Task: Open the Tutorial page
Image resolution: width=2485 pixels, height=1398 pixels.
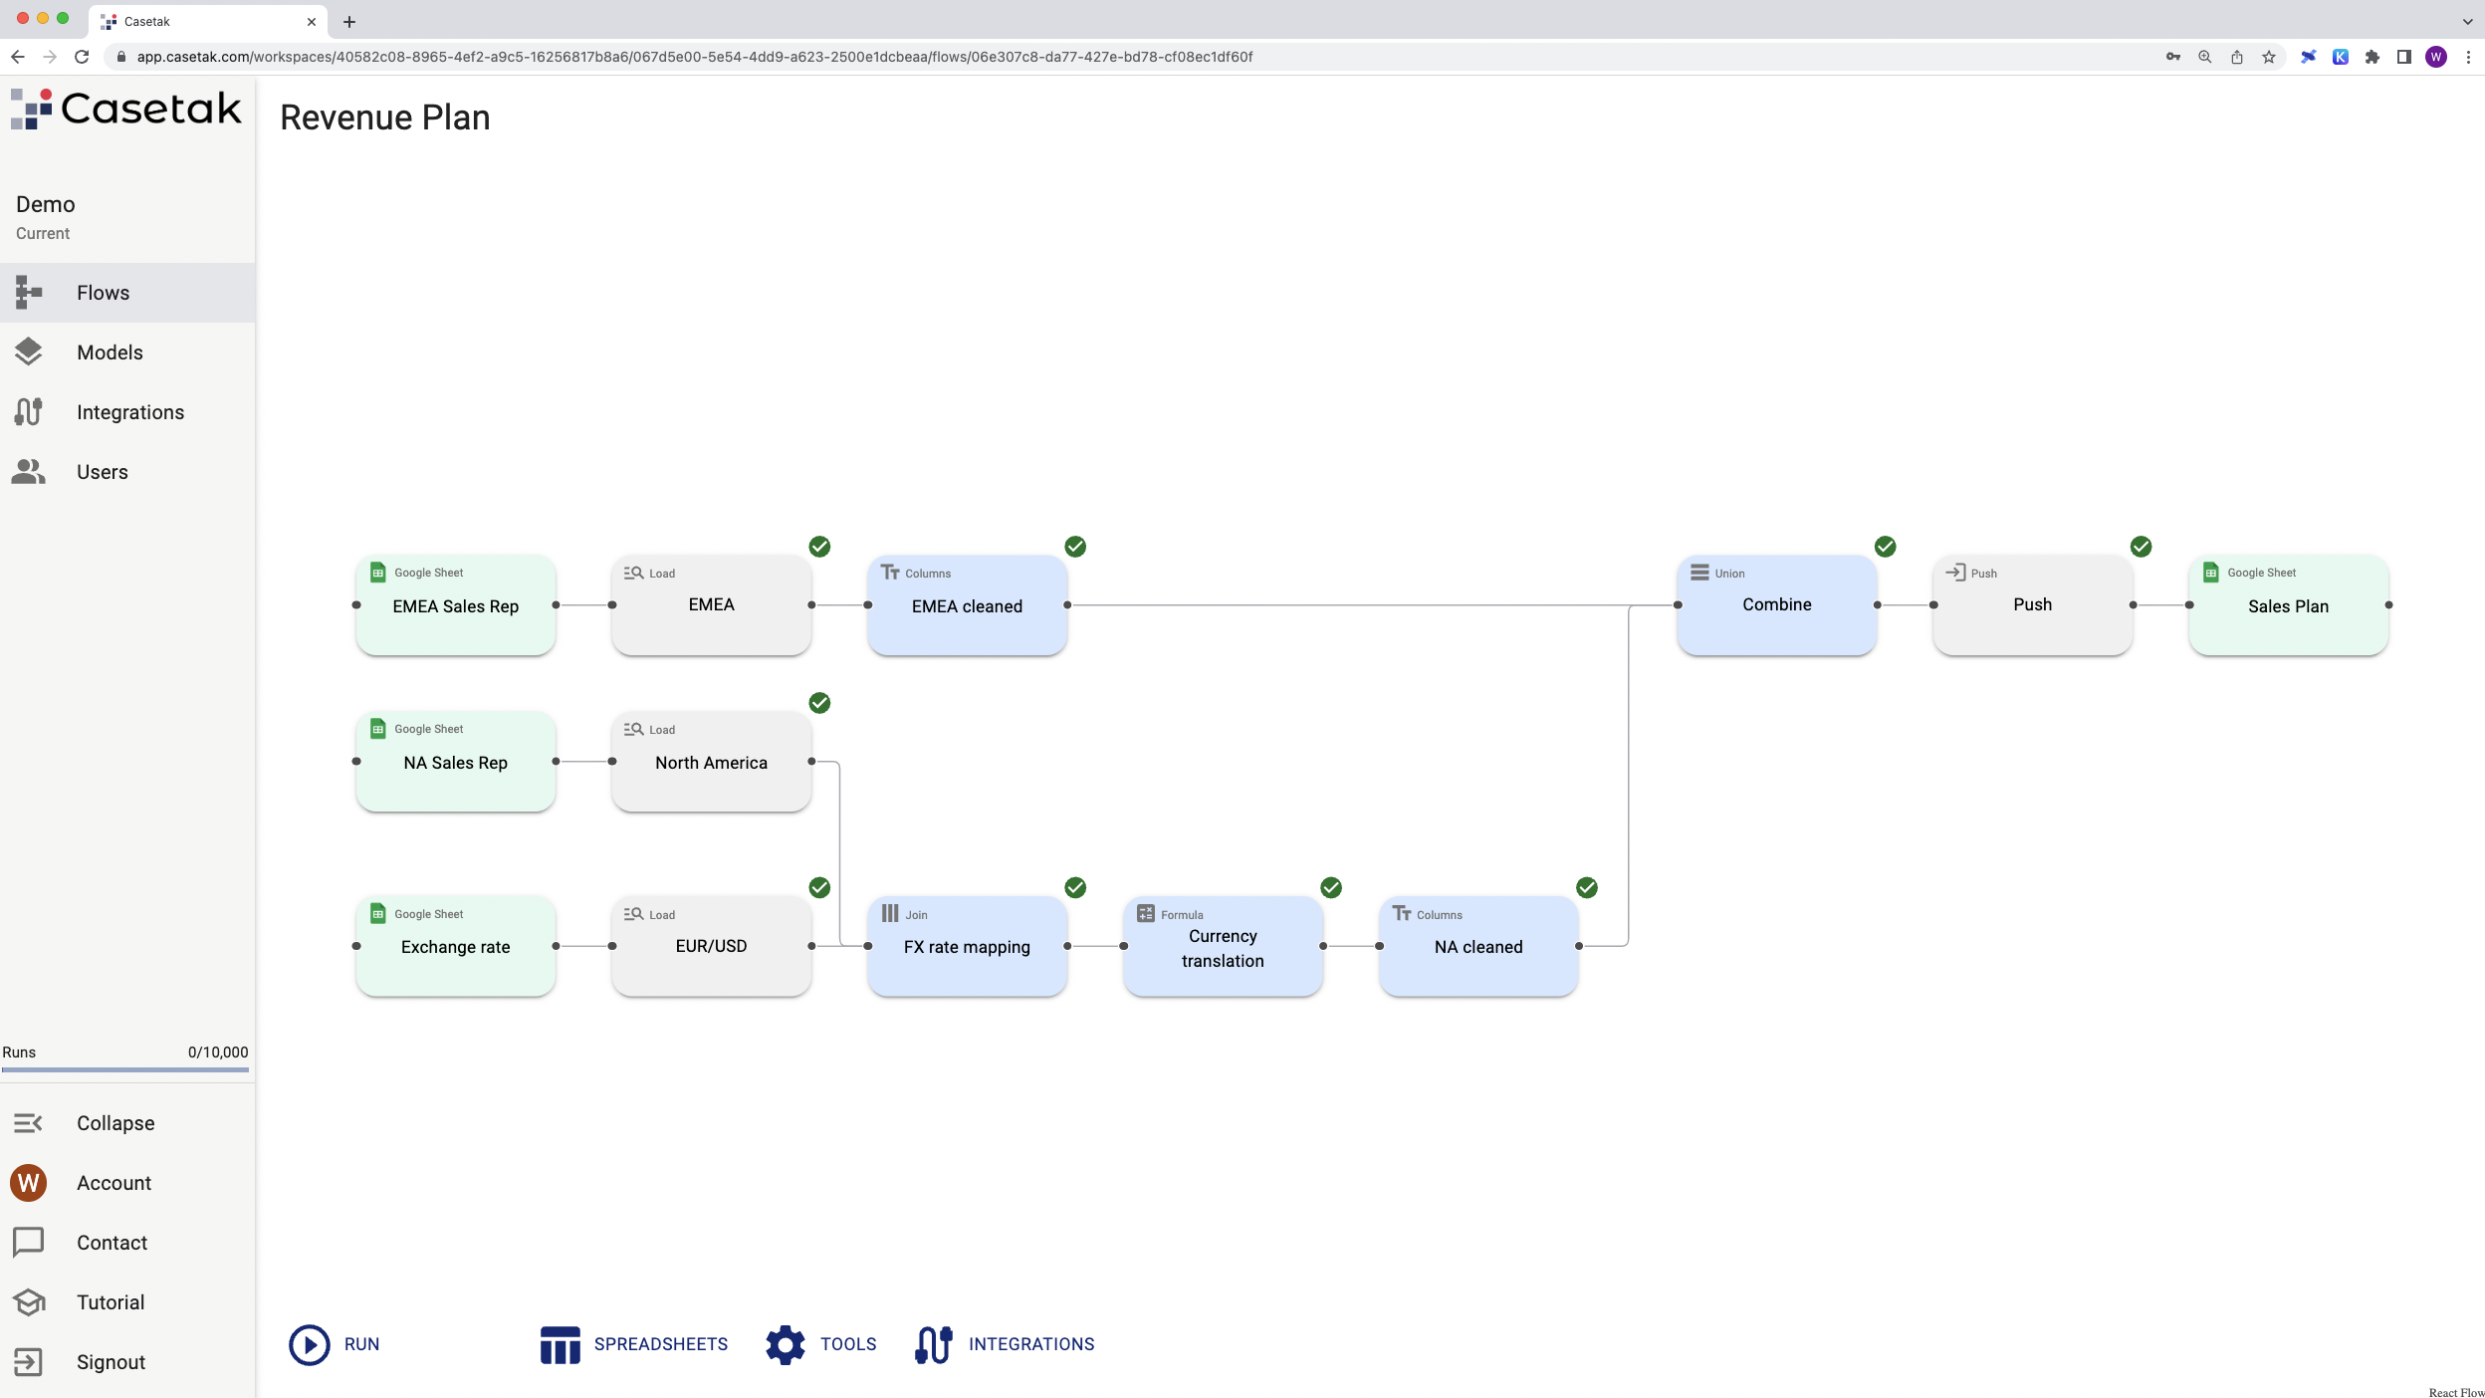Action: [110, 1301]
